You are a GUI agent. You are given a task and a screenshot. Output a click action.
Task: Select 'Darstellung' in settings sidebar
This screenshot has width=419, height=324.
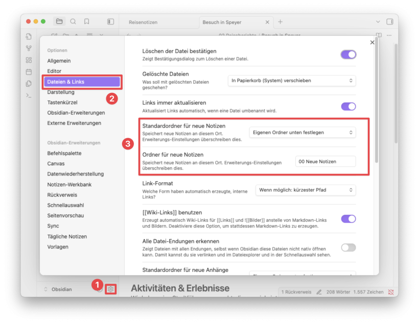[61, 92]
